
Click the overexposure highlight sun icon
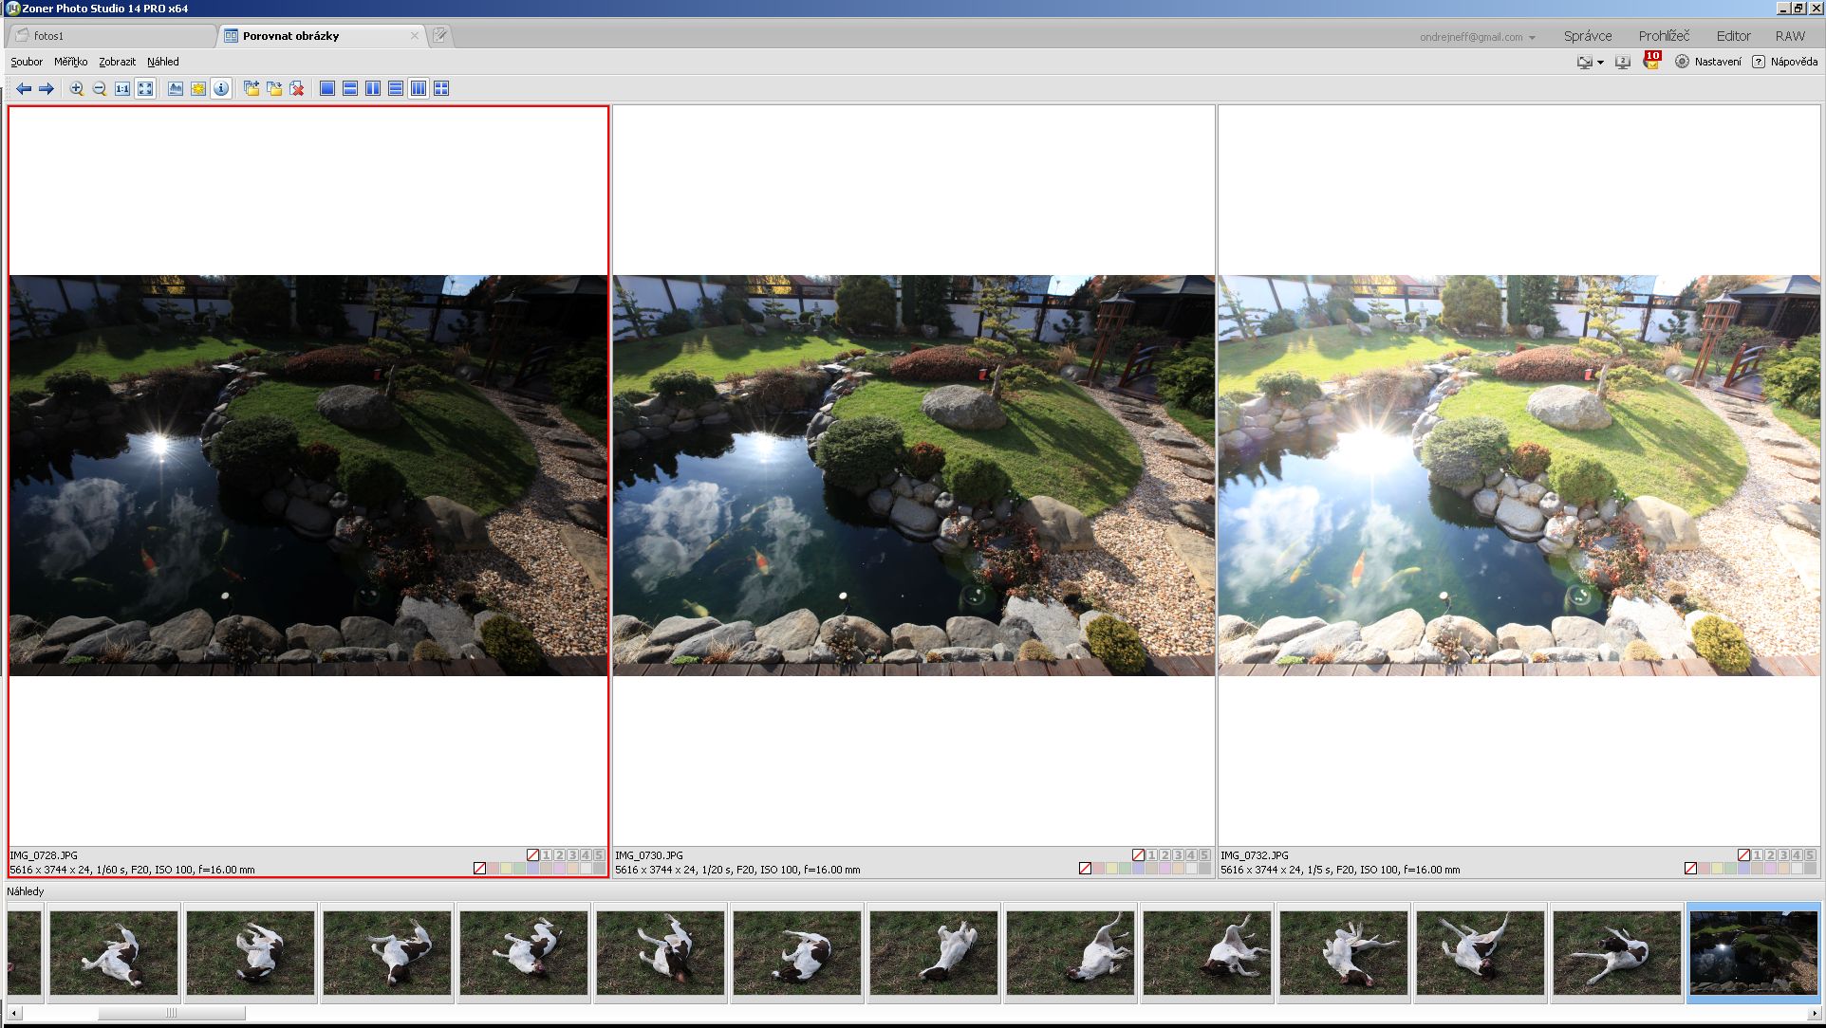tap(198, 88)
